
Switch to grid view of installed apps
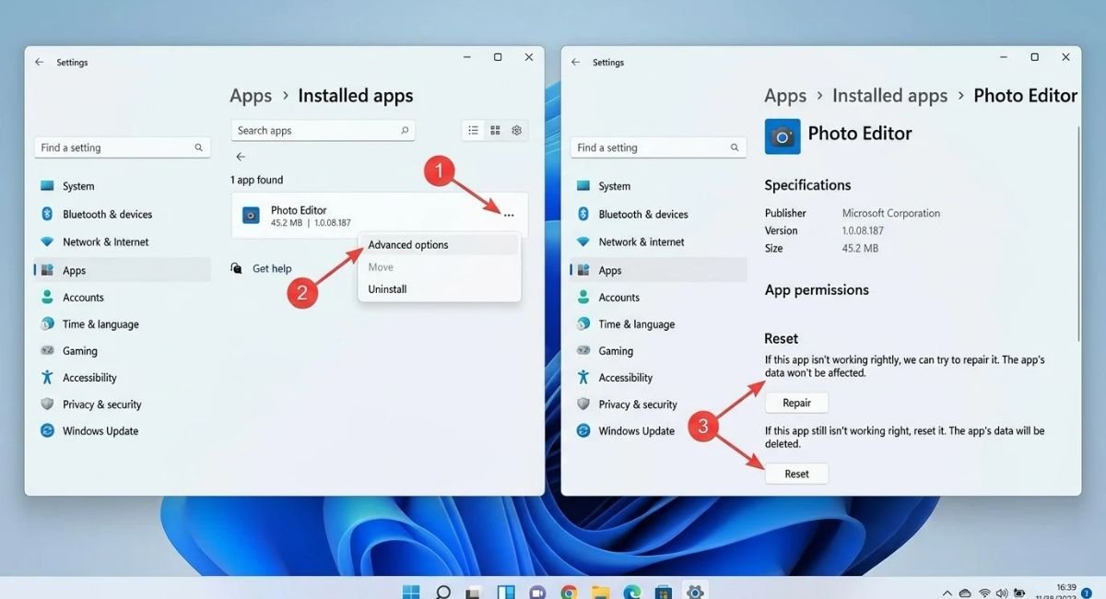(x=495, y=131)
